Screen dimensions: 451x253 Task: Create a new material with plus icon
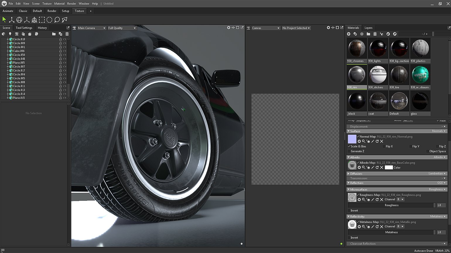coord(348,34)
